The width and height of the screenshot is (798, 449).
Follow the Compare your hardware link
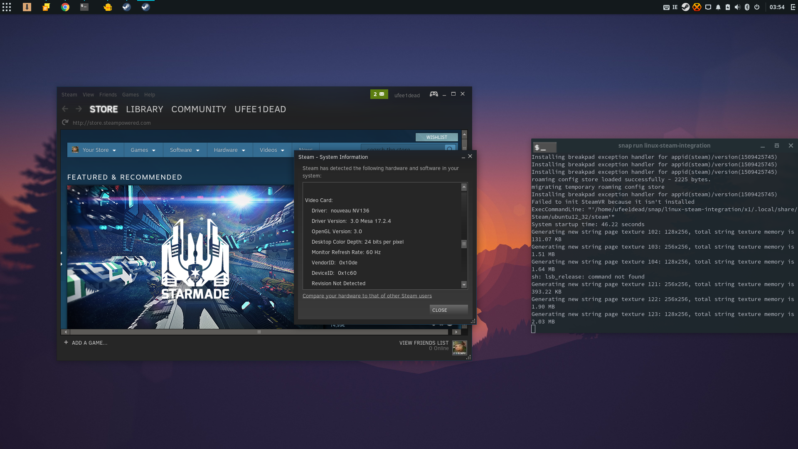(x=367, y=296)
